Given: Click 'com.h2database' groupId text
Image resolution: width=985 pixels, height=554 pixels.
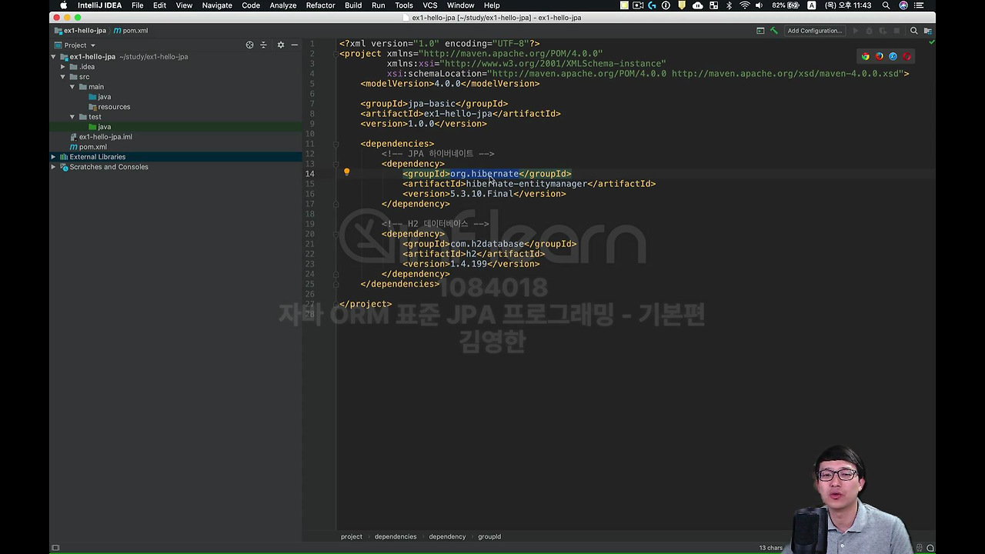Looking at the screenshot, I should 487,244.
